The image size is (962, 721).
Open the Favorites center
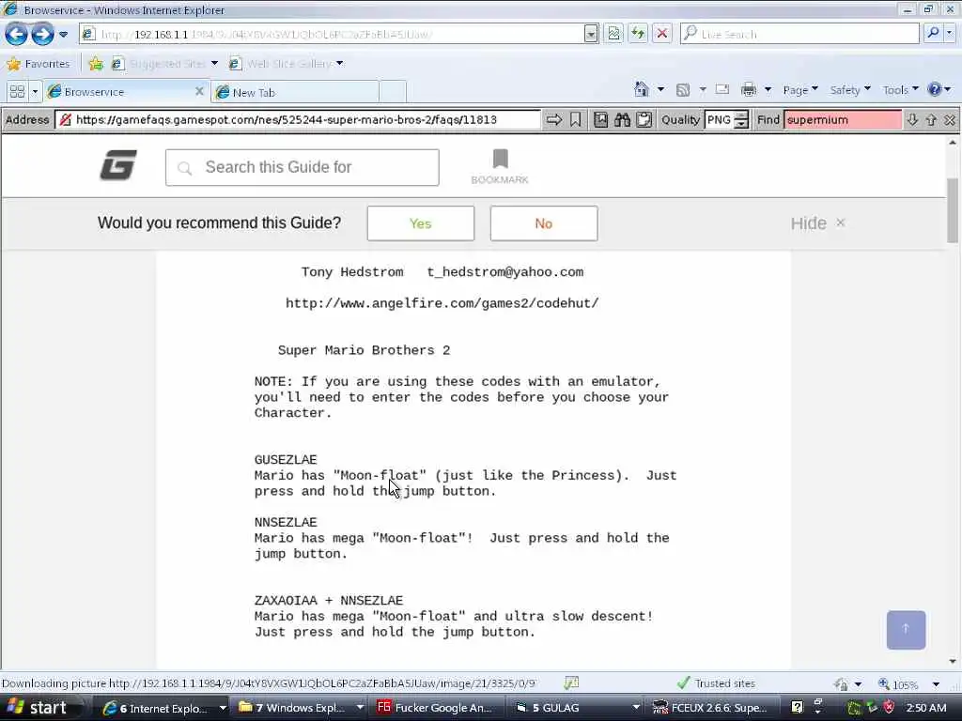[x=39, y=63]
